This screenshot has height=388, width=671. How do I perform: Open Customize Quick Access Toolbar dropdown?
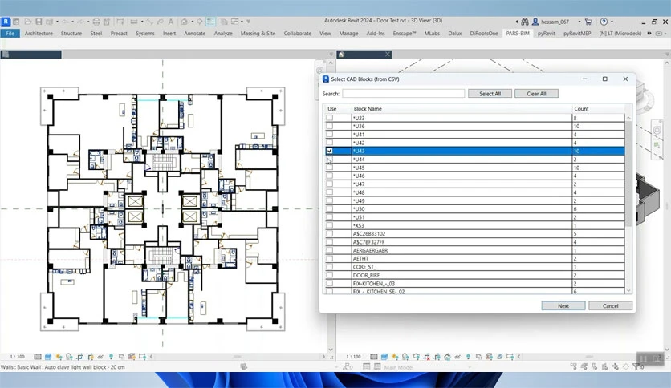click(248, 22)
